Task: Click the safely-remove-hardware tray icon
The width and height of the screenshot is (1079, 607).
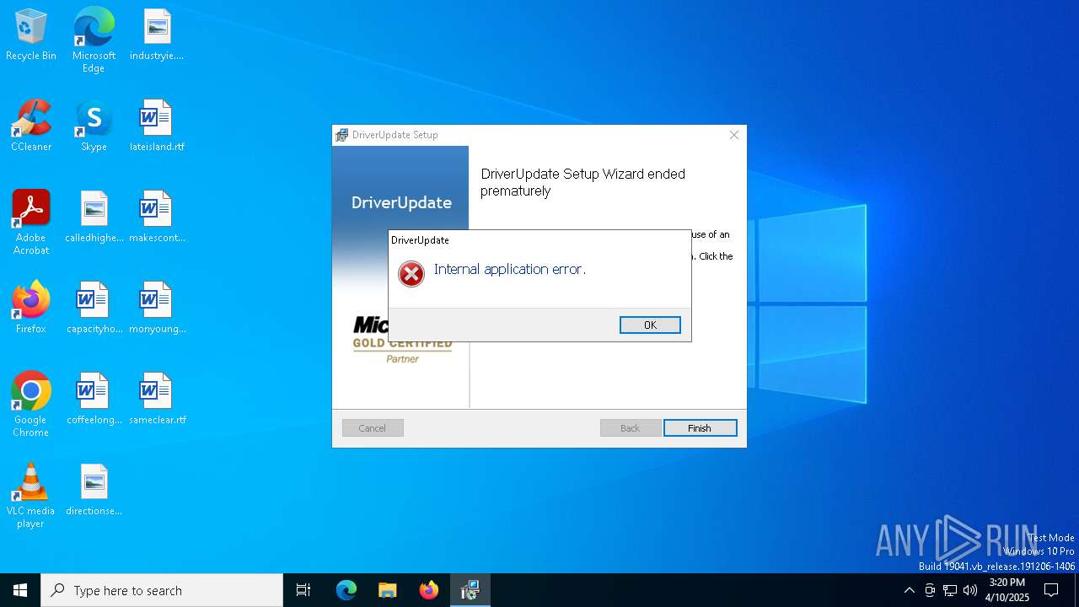Action: [x=930, y=590]
